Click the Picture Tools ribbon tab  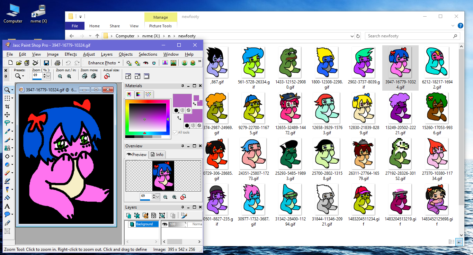point(160,26)
